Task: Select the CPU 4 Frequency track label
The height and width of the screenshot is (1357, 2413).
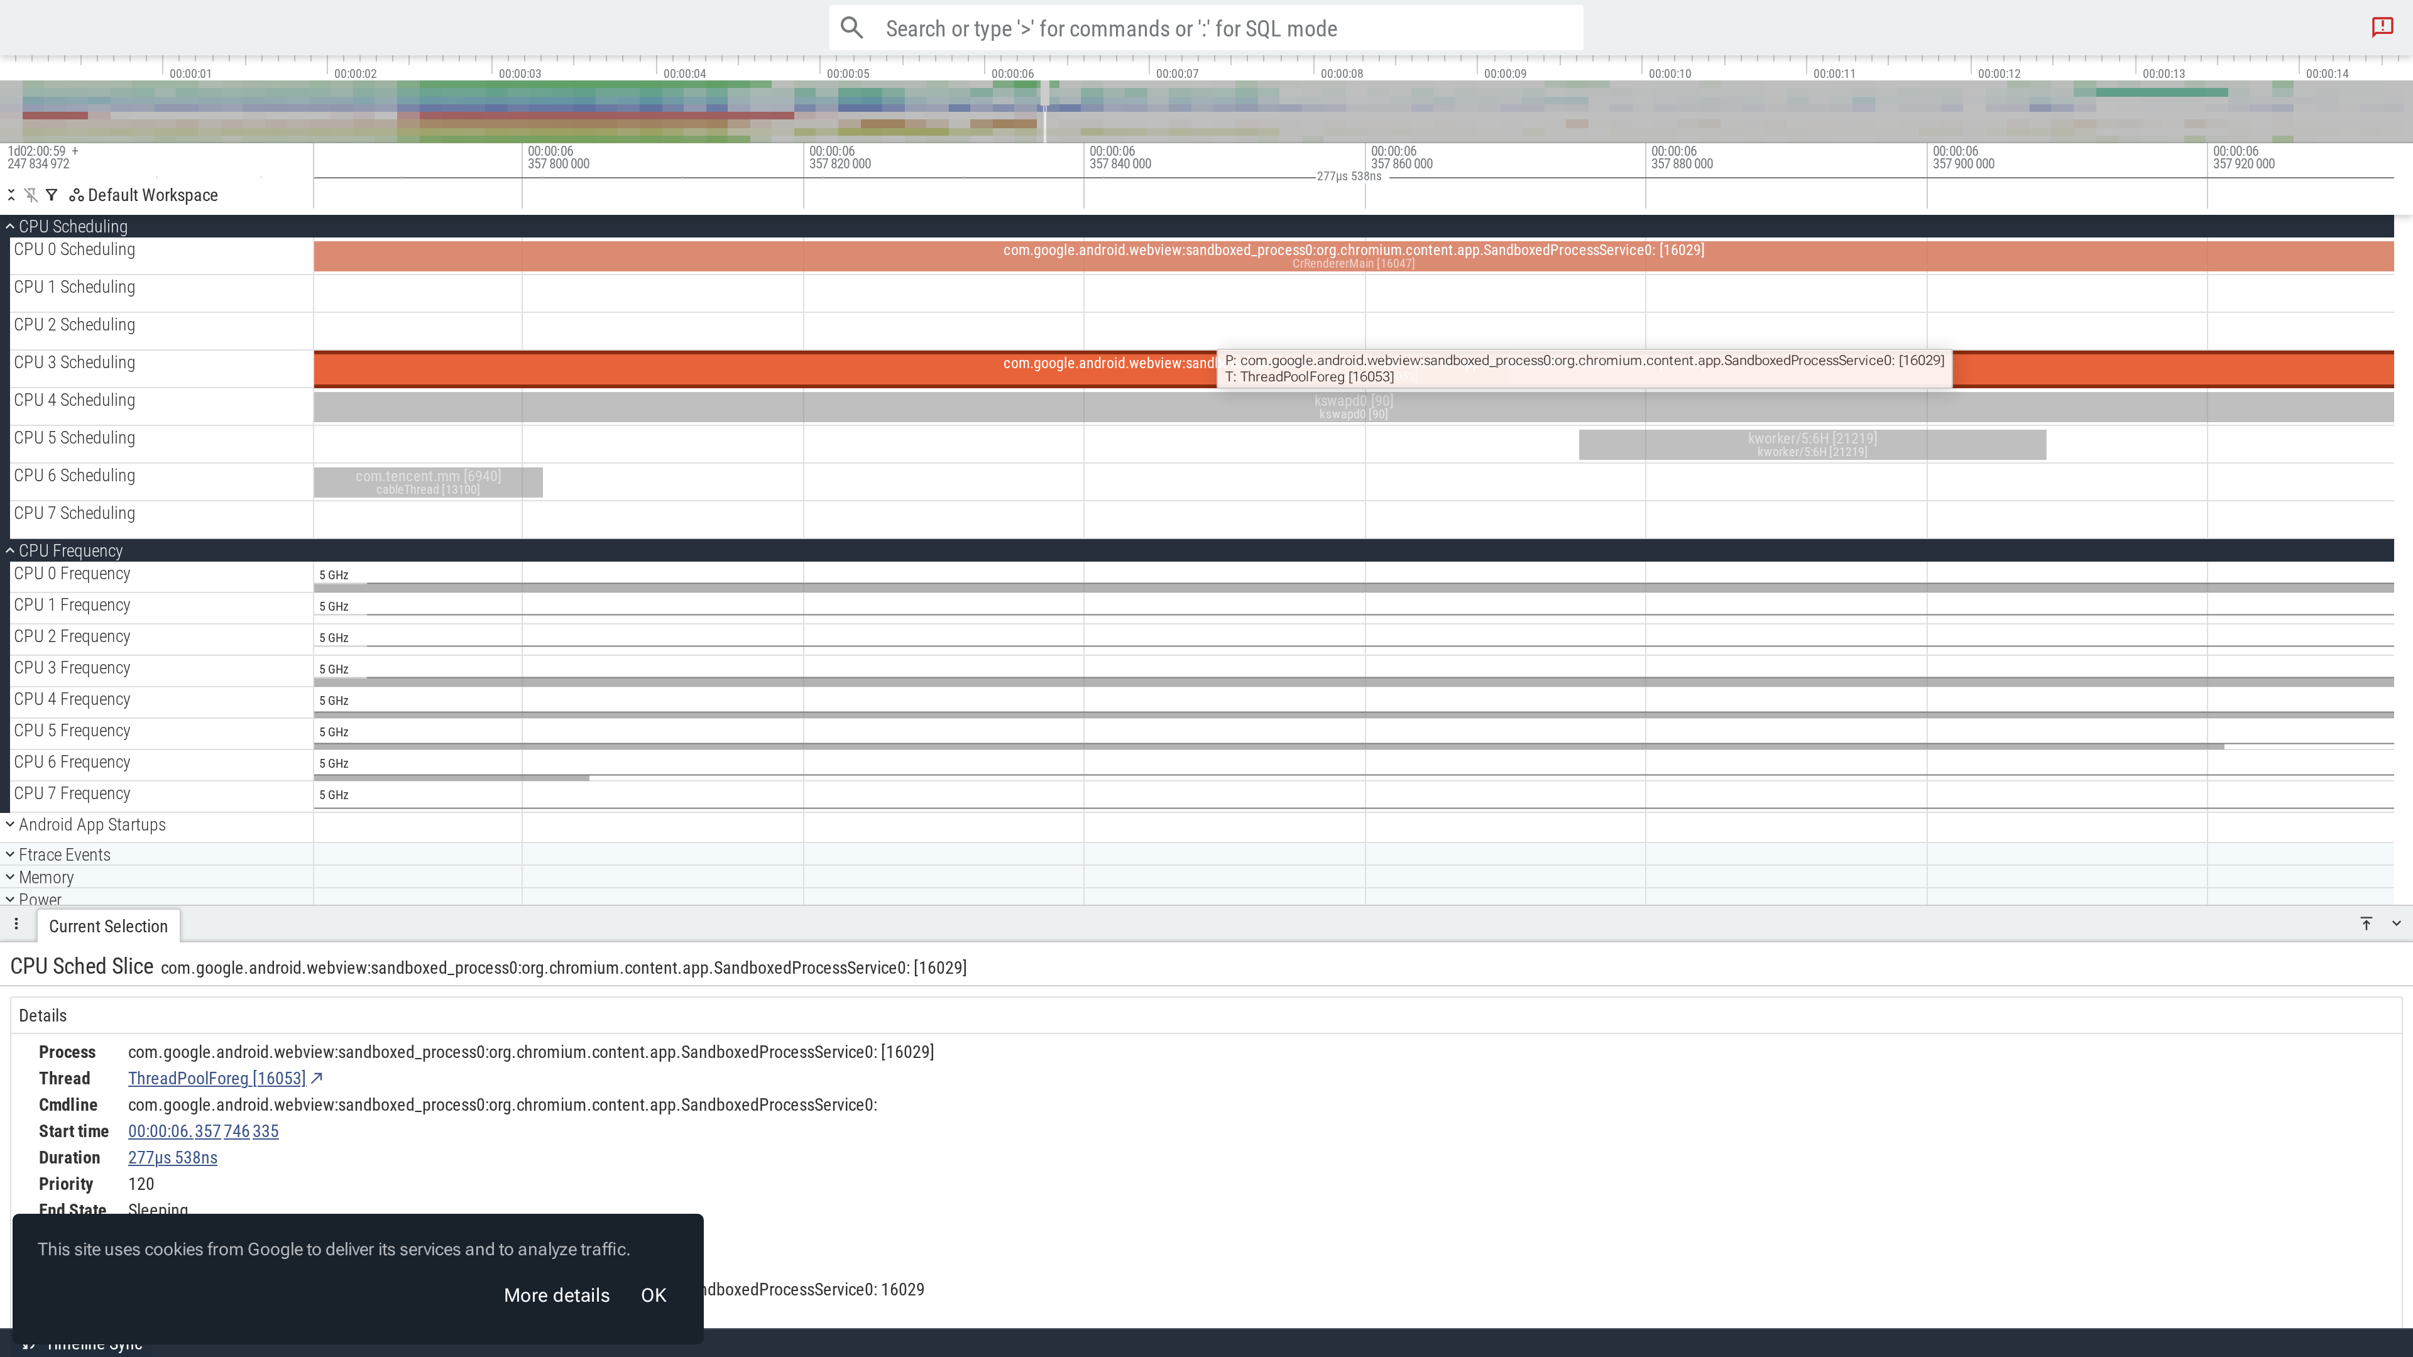Action: [x=71, y=700]
